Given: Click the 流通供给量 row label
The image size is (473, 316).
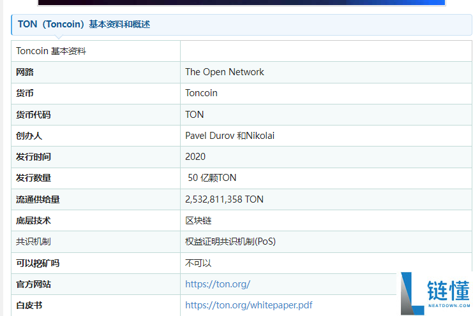Looking at the screenshot, I should click(x=38, y=199).
